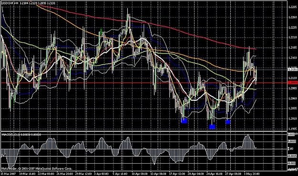Screen dimensions: 298x176
Task: Select the blue square marker below the 17 Apr low
Action: [184, 121]
